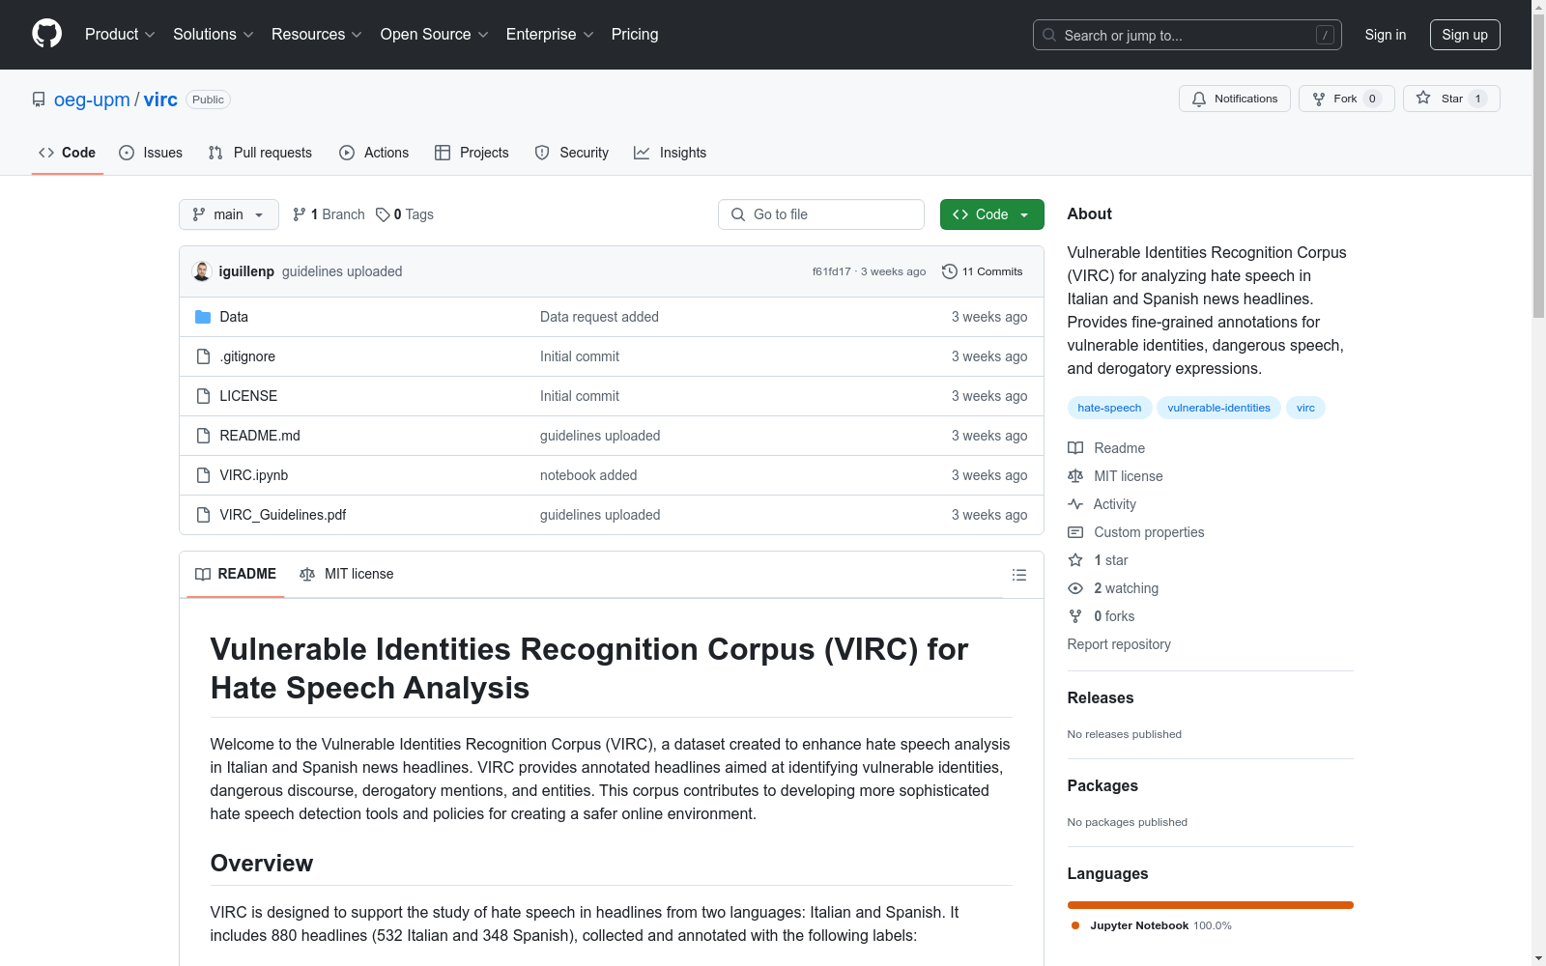Switch to the Actions tab
Viewport: 1546px width, 966px height.
374,153
